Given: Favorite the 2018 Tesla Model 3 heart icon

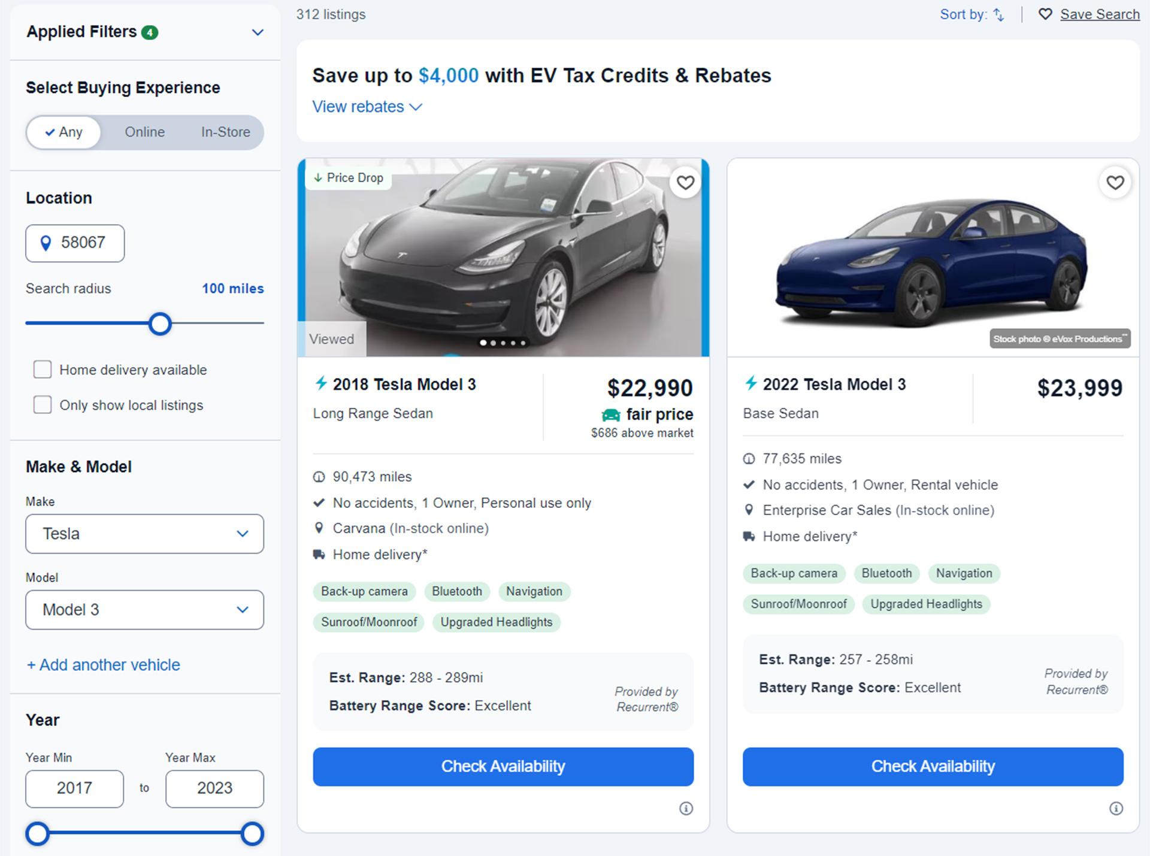Looking at the screenshot, I should [x=685, y=182].
